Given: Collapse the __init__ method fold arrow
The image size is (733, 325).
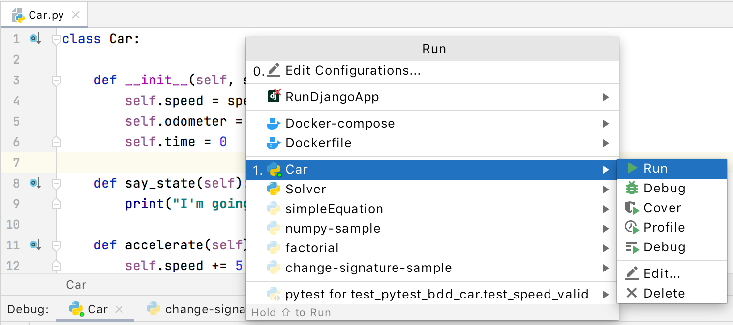Looking at the screenshot, I should [56, 80].
